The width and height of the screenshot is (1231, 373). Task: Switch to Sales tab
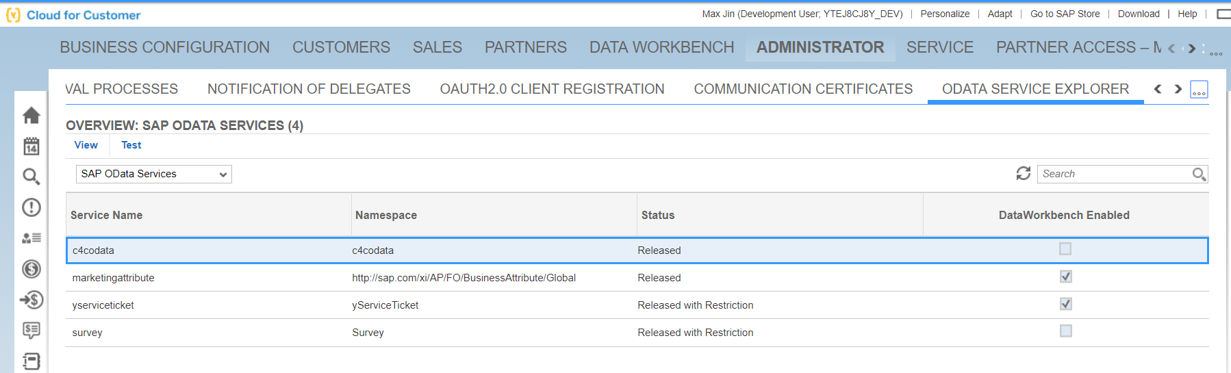[437, 47]
